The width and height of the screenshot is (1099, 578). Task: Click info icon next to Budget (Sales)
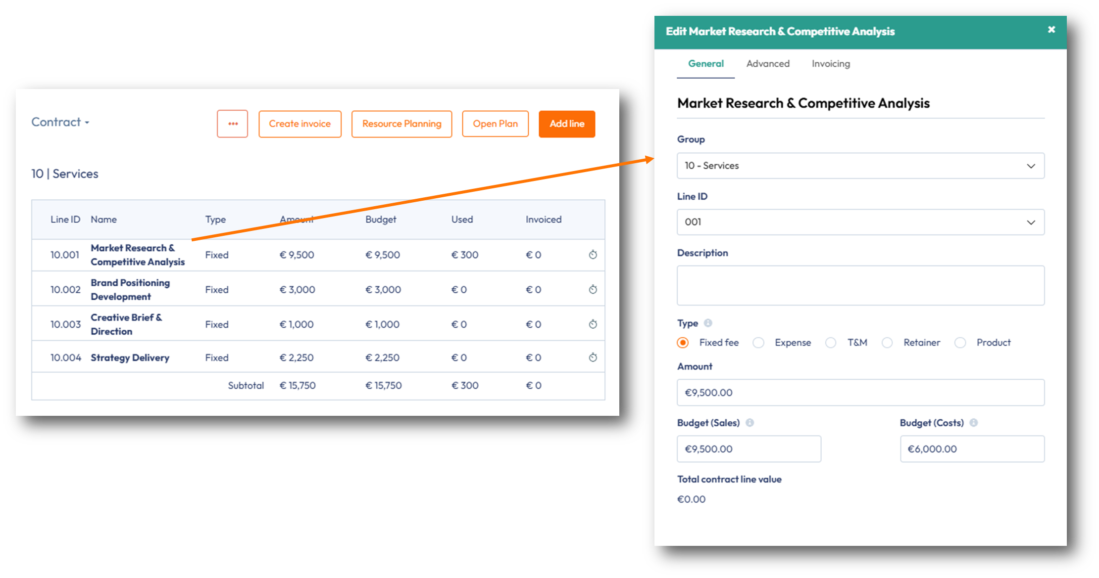click(x=749, y=423)
